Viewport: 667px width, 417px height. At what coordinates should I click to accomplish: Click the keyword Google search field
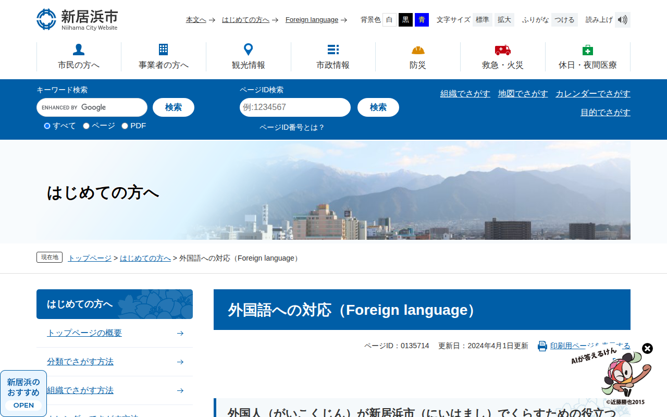[x=92, y=107]
